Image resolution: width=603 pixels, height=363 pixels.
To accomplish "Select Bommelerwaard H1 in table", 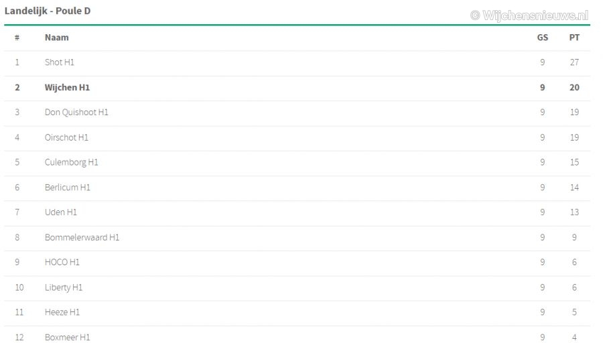I will click(x=82, y=237).
